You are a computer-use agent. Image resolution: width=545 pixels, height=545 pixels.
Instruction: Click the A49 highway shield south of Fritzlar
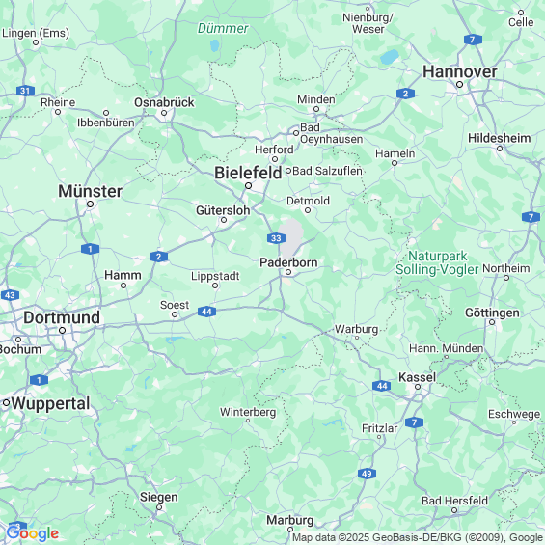coord(367,473)
